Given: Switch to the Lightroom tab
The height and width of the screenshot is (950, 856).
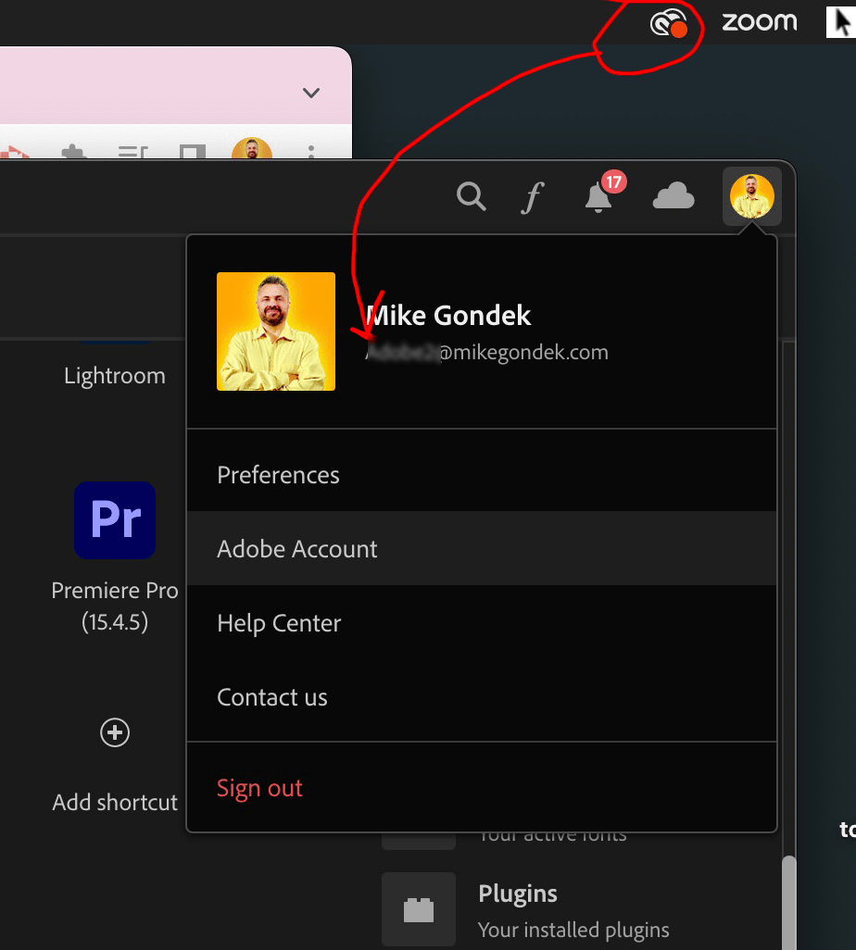Looking at the screenshot, I should tap(114, 375).
